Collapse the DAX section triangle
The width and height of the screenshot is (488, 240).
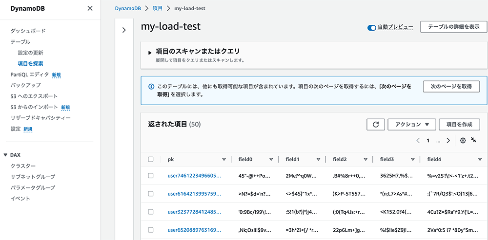[5, 155]
